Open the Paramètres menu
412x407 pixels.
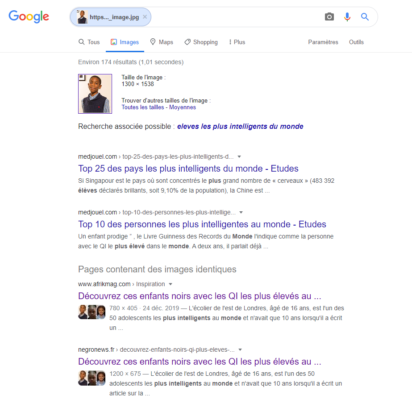(x=323, y=42)
